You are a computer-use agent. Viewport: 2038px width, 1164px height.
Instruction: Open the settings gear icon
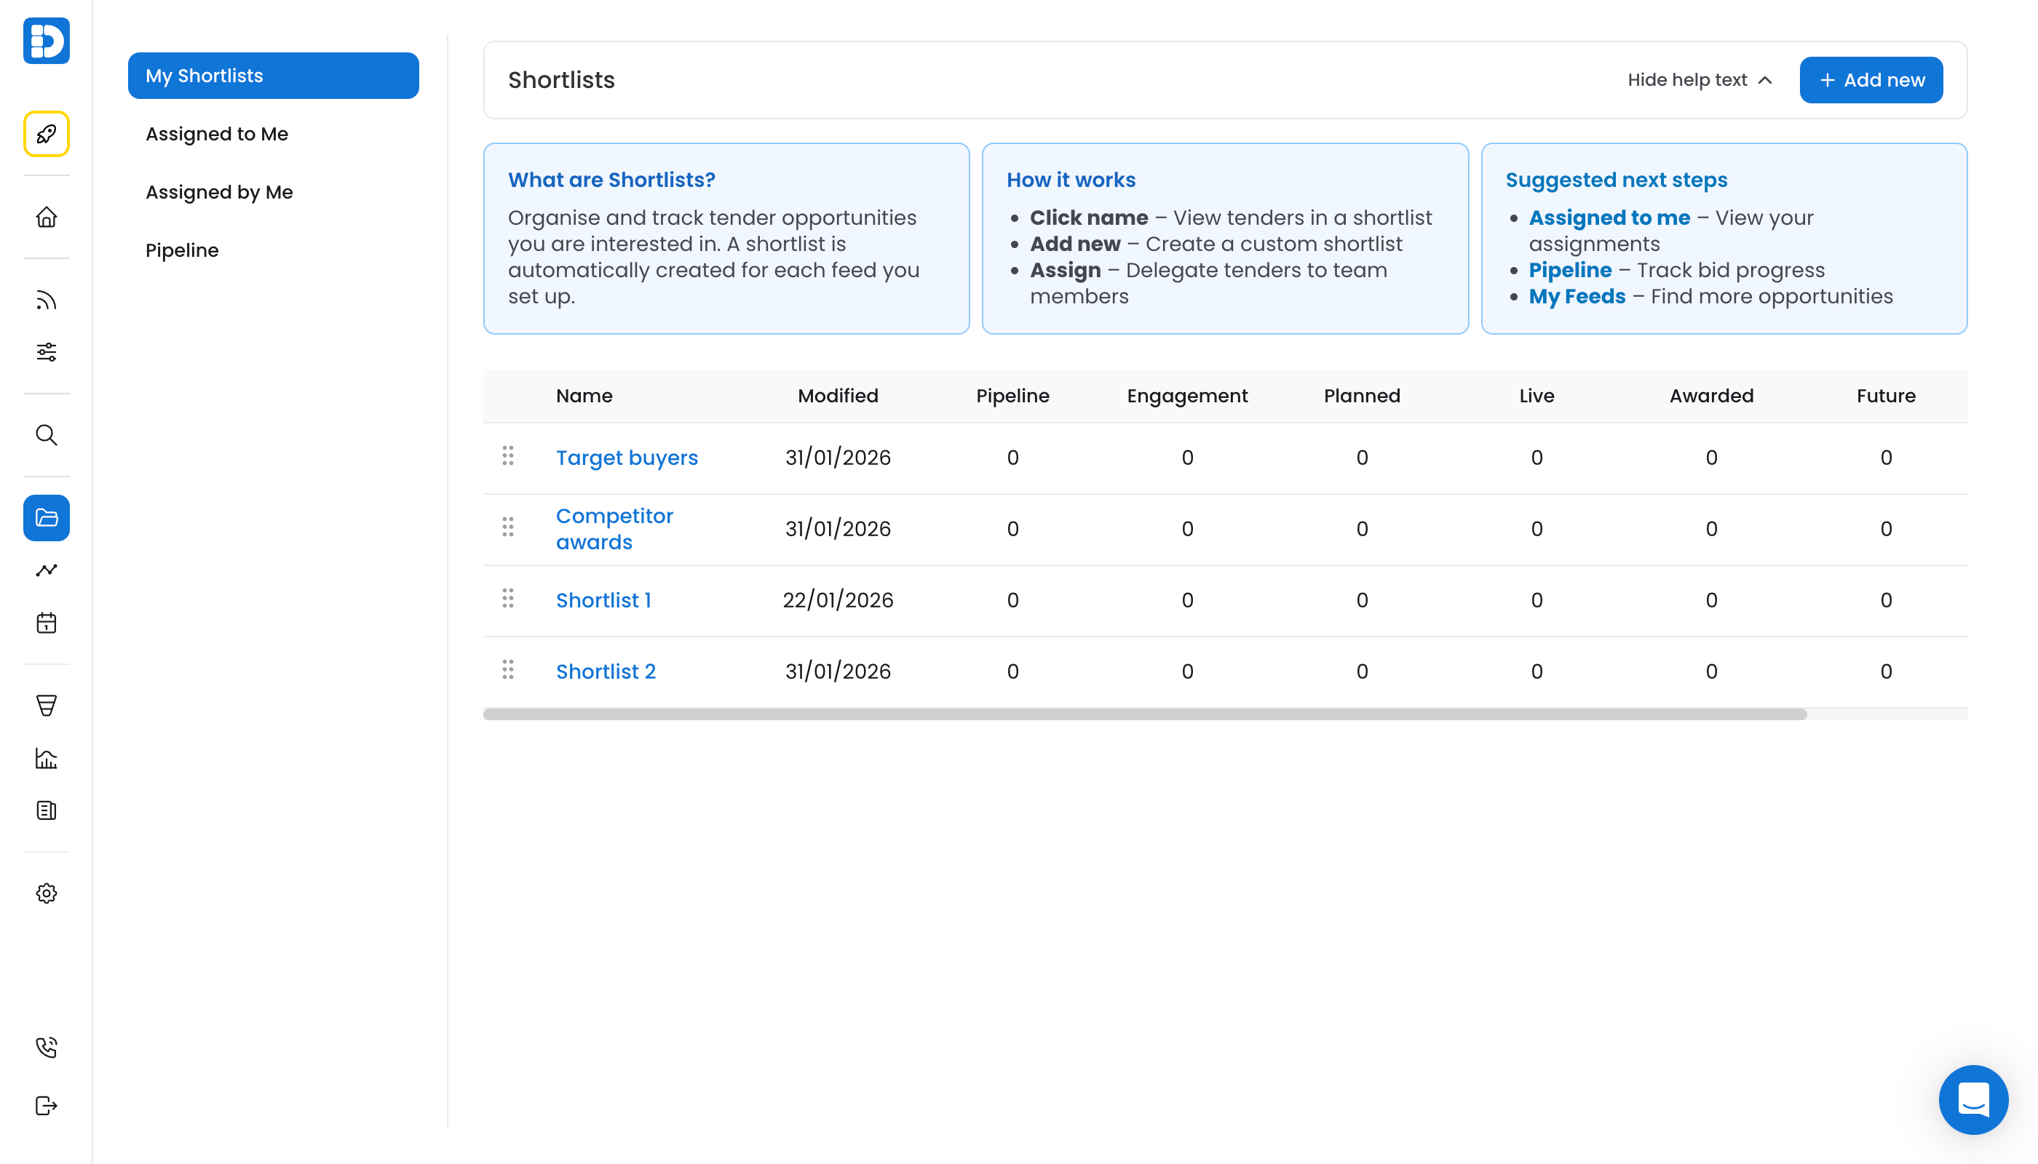point(47,893)
